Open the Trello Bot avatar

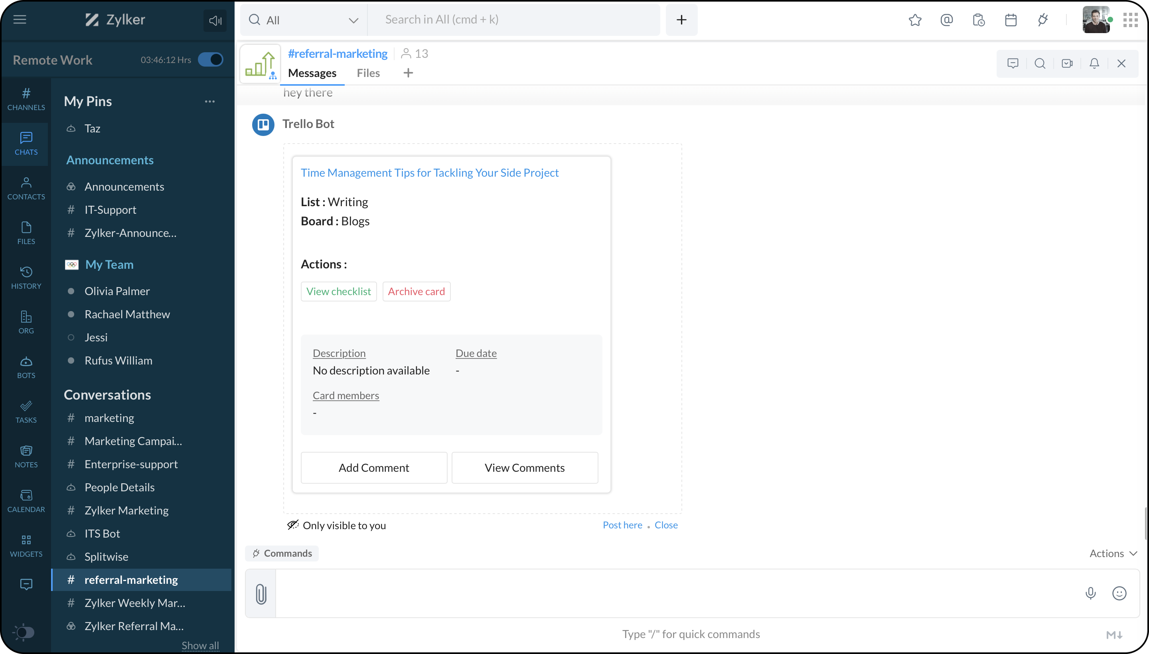click(263, 124)
